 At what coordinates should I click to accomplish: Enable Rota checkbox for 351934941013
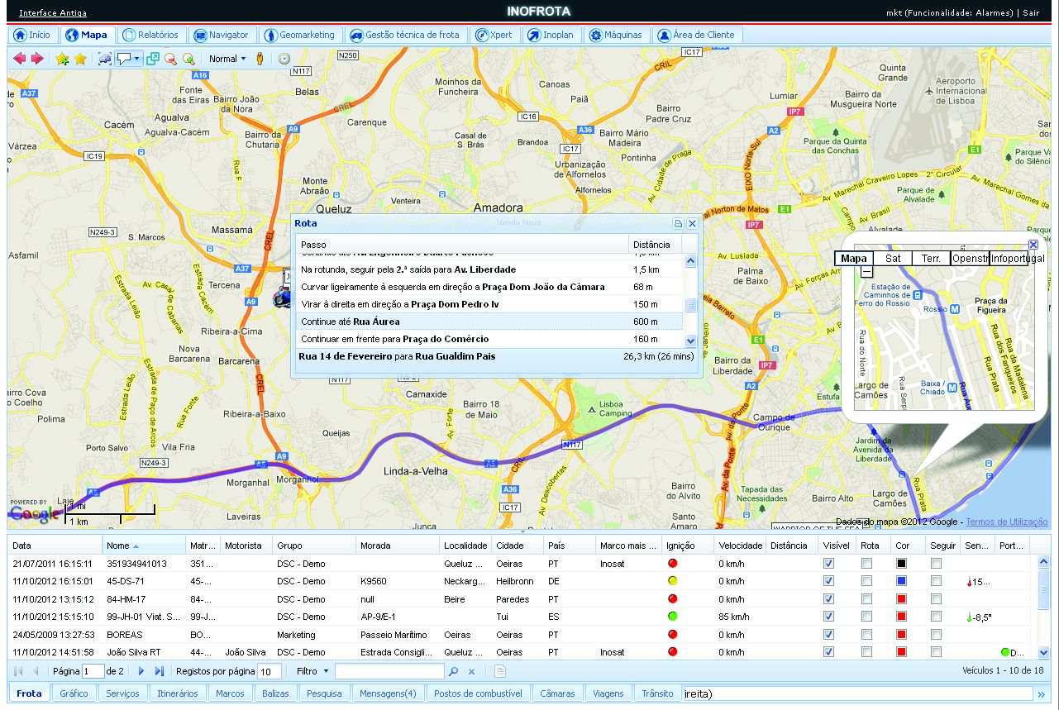click(x=866, y=563)
